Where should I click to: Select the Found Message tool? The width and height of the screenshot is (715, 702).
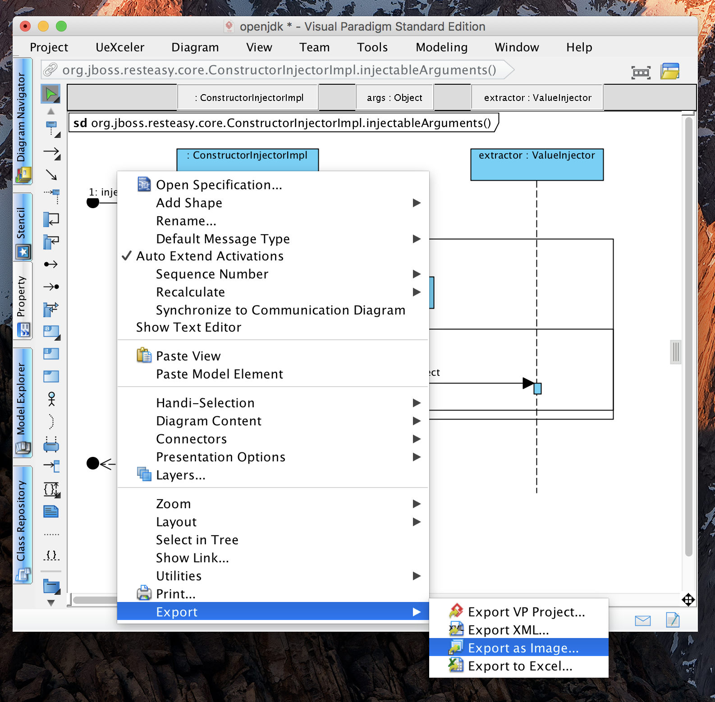click(x=51, y=264)
